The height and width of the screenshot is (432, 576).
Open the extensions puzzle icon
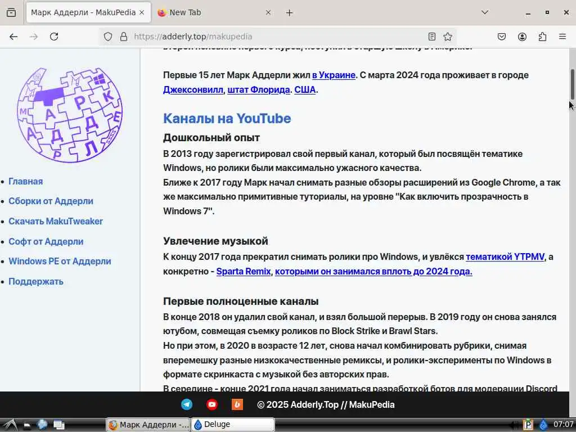click(542, 37)
